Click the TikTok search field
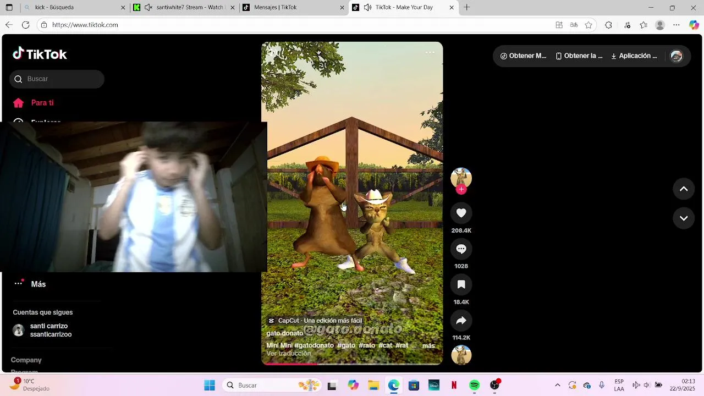This screenshot has height=396, width=704. [x=57, y=79]
